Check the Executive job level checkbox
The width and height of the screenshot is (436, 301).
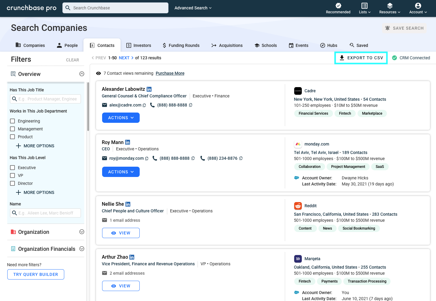(x=12, y=168)
